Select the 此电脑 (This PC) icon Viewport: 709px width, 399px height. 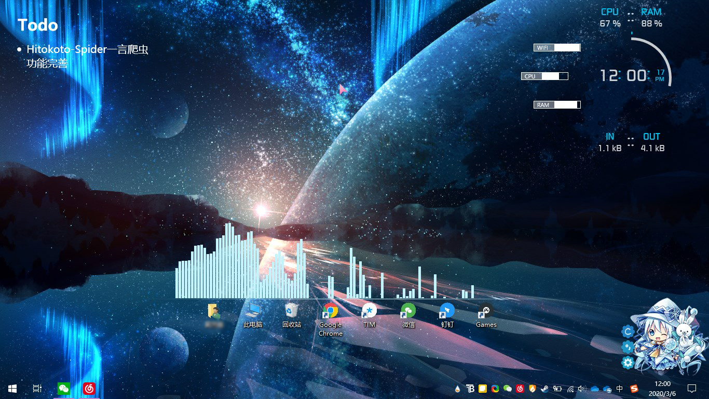[x=253, y=312]
